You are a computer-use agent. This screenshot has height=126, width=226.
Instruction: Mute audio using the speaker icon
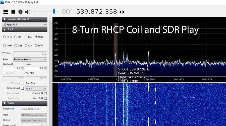coord(28,12)
